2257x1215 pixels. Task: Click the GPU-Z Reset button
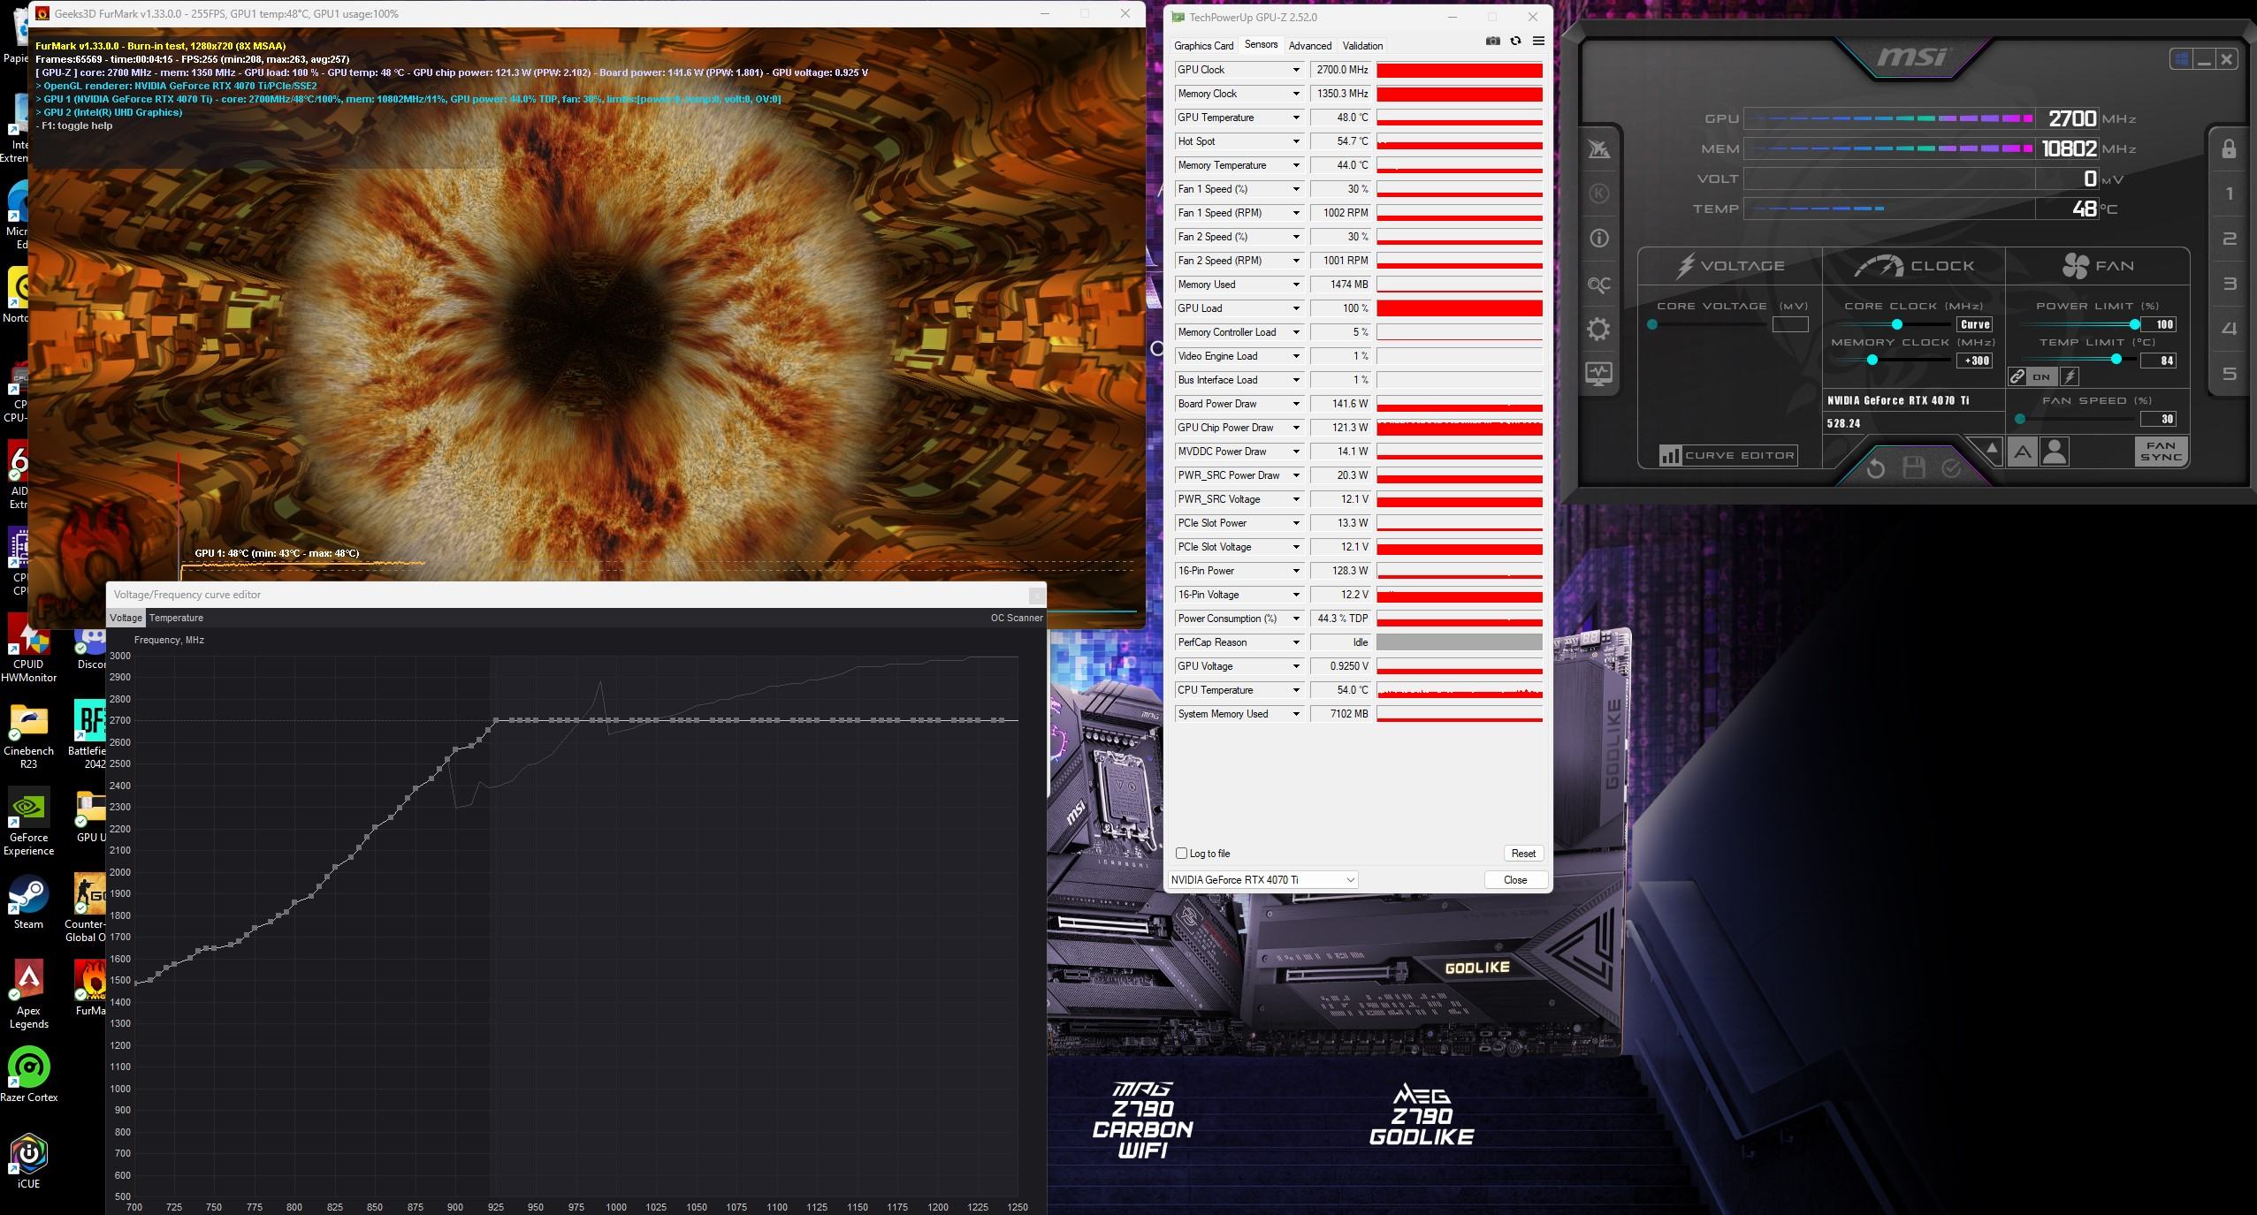(1523, 854)
